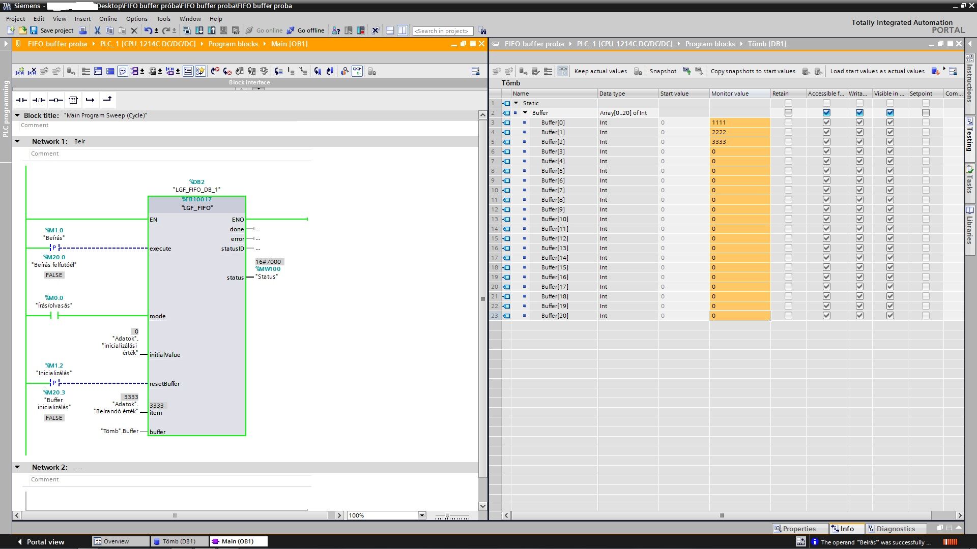
Task: Toggle Setpoint checkbox for the Buffer row
Action: click(926, 113)
